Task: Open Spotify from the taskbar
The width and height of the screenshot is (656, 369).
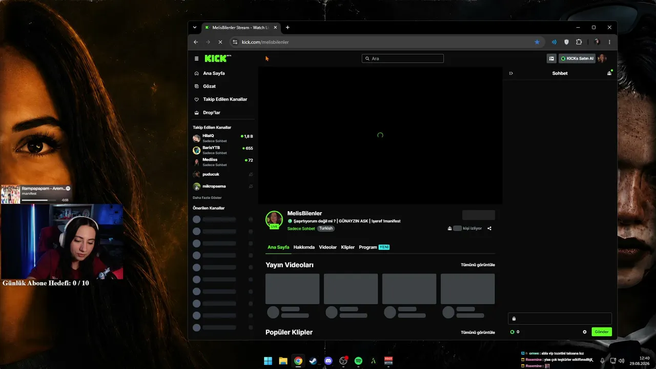Action: tap(359, 361)
